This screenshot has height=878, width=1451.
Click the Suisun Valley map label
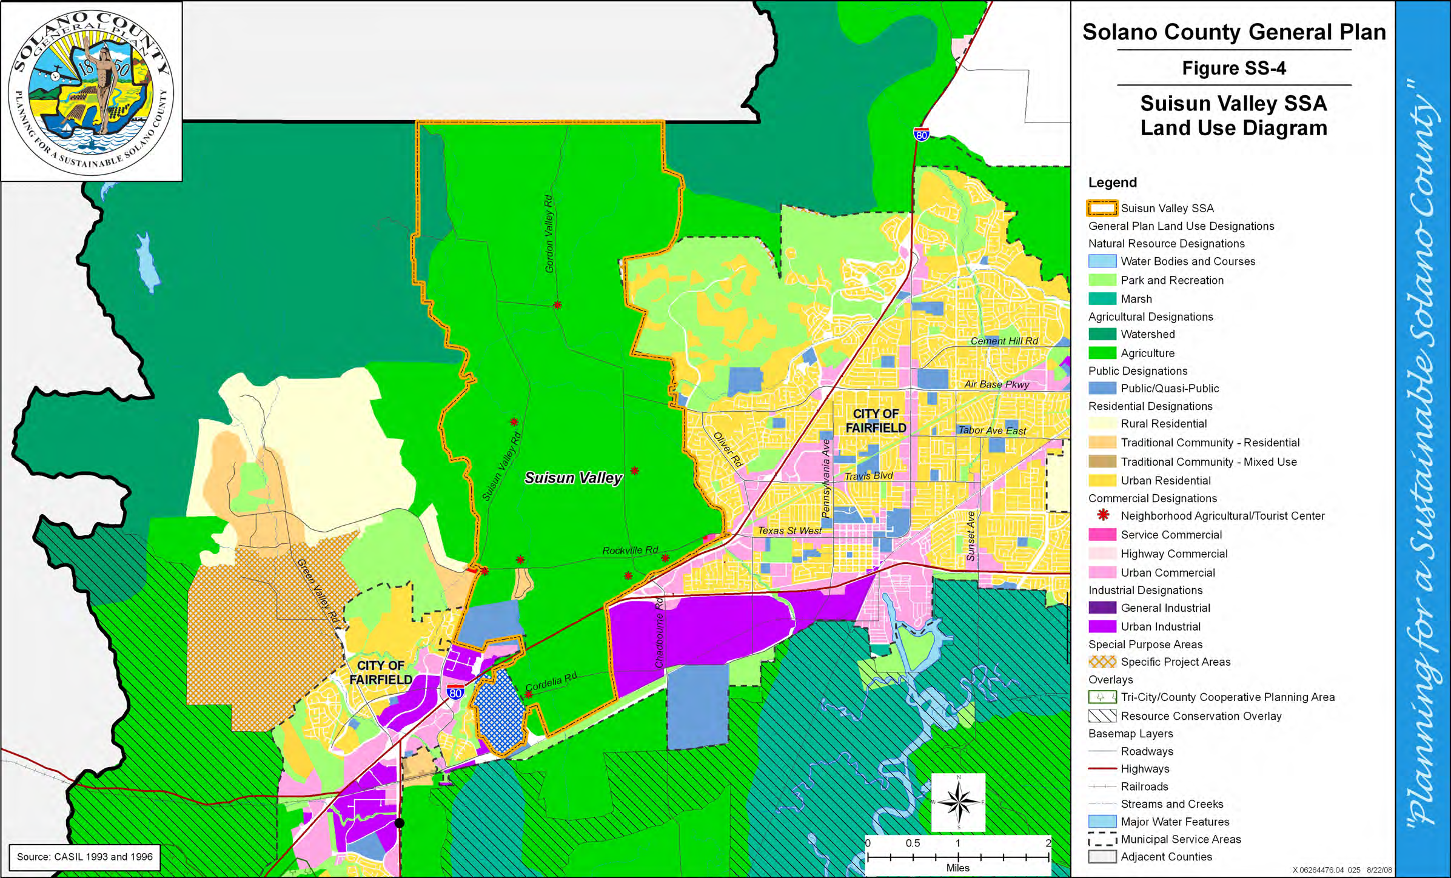pyautogui.click(x=573, y=478)
